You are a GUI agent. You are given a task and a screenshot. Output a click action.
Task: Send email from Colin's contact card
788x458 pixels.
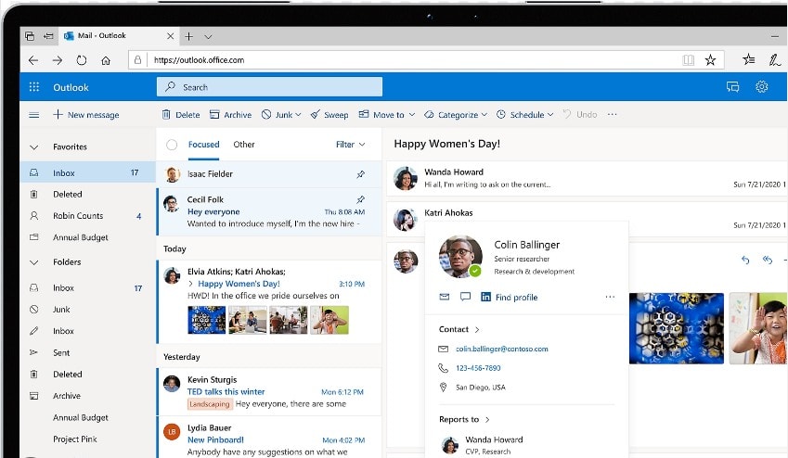pos(445,297)
